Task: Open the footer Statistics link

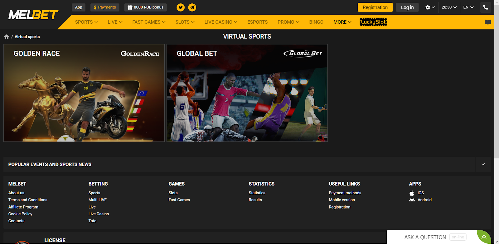Action: pos(257,193)
